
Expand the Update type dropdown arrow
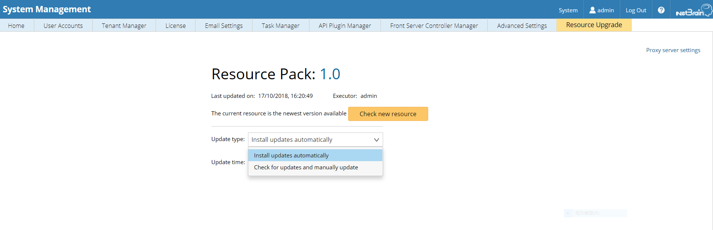[376, 140]
